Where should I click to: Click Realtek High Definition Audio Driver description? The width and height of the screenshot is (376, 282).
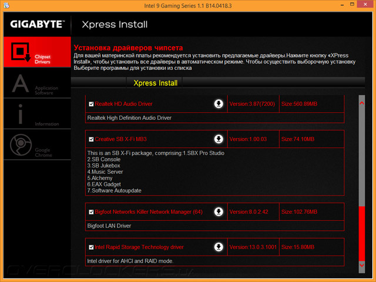(x=129, y=117)
